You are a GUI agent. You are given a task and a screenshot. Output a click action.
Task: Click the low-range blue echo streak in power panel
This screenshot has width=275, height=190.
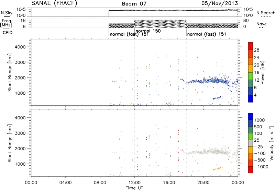217,98
